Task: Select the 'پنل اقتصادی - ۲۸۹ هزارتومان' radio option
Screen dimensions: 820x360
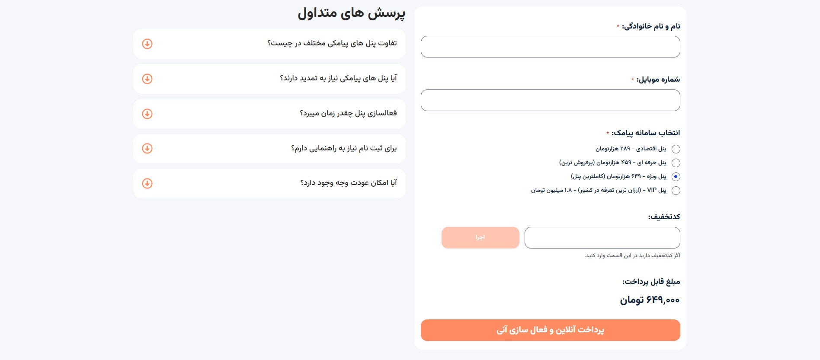Action: pos(676,149)
